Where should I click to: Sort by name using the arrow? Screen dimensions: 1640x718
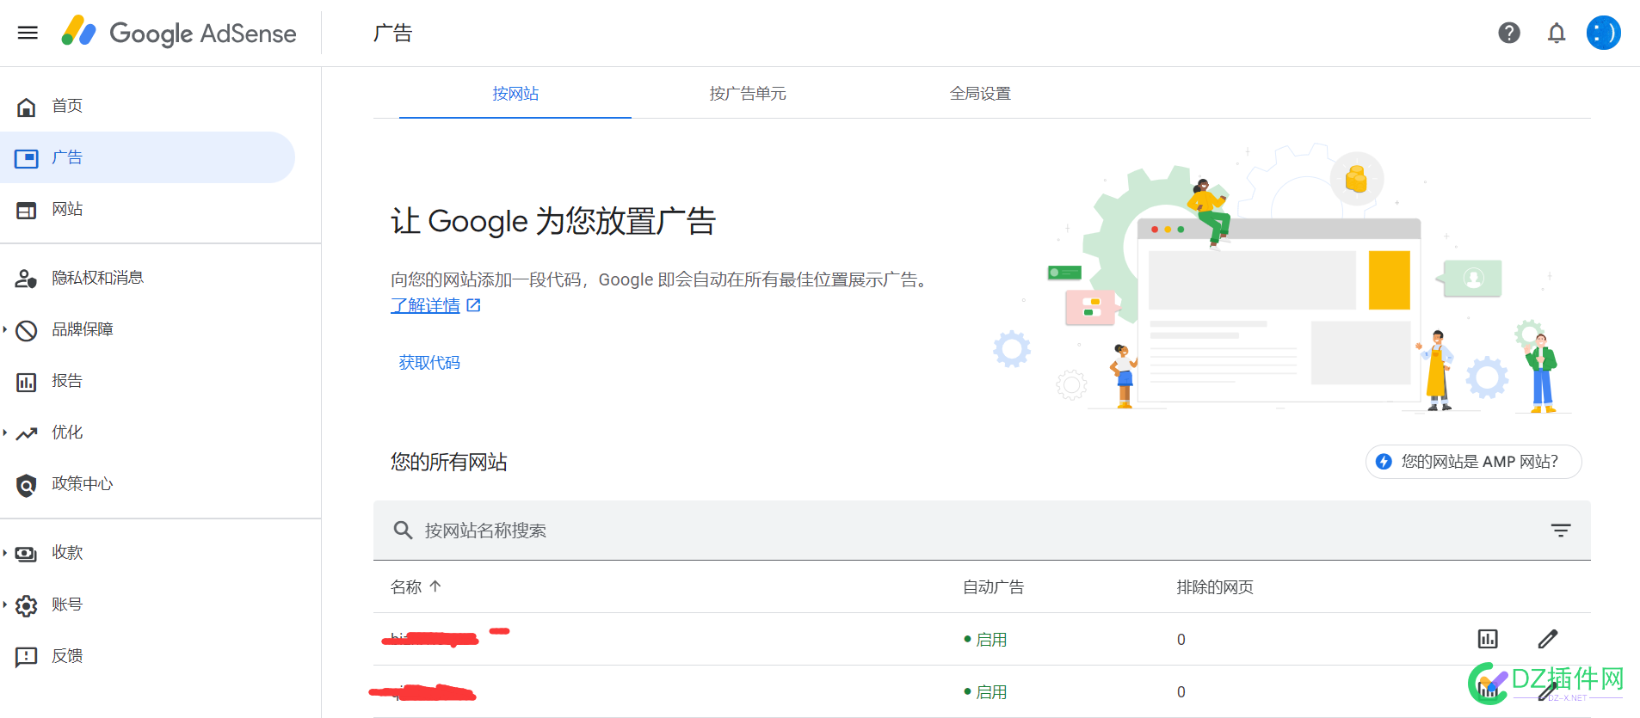click(x=435, y=586)
